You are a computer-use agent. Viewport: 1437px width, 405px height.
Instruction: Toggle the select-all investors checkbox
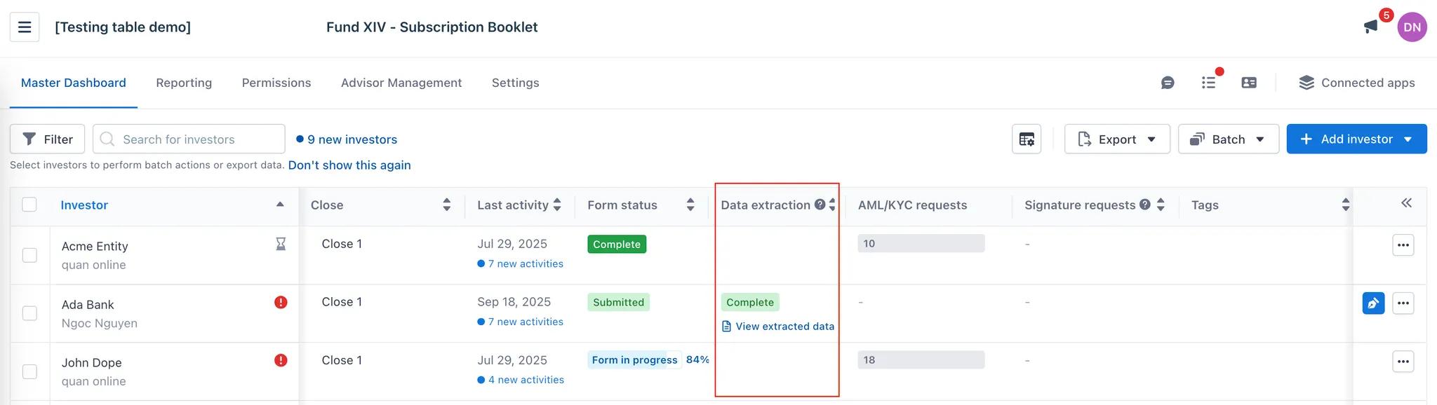tap(29, 205)
